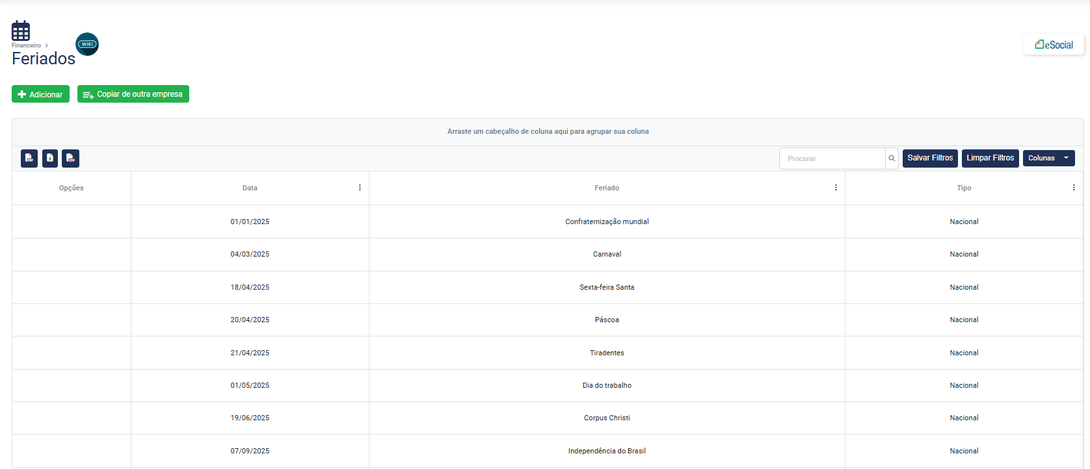Focus the Procurar search field
The height and width of the screenshot is (469, 1090).
click(x=832, y=158)
